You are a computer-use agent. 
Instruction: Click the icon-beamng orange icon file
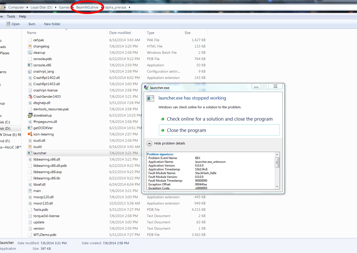tap(30, 134)
